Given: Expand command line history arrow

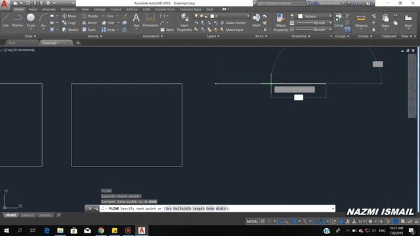Looking at the screenshot, I should pos(333,208).
